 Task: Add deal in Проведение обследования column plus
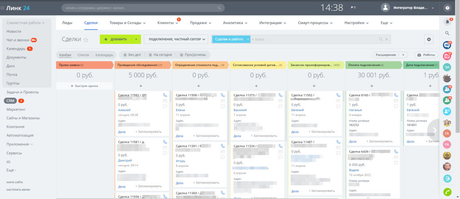[x=141, y=86]
